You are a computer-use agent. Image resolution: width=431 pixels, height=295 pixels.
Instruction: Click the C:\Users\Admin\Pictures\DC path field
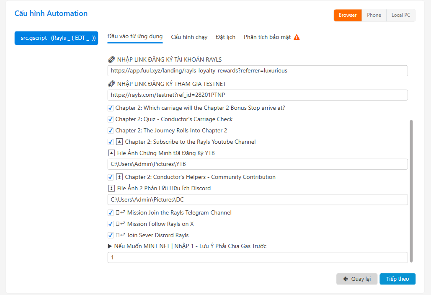point(257,199)
